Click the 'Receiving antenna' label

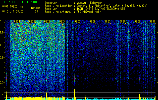(x=58, y=12)
